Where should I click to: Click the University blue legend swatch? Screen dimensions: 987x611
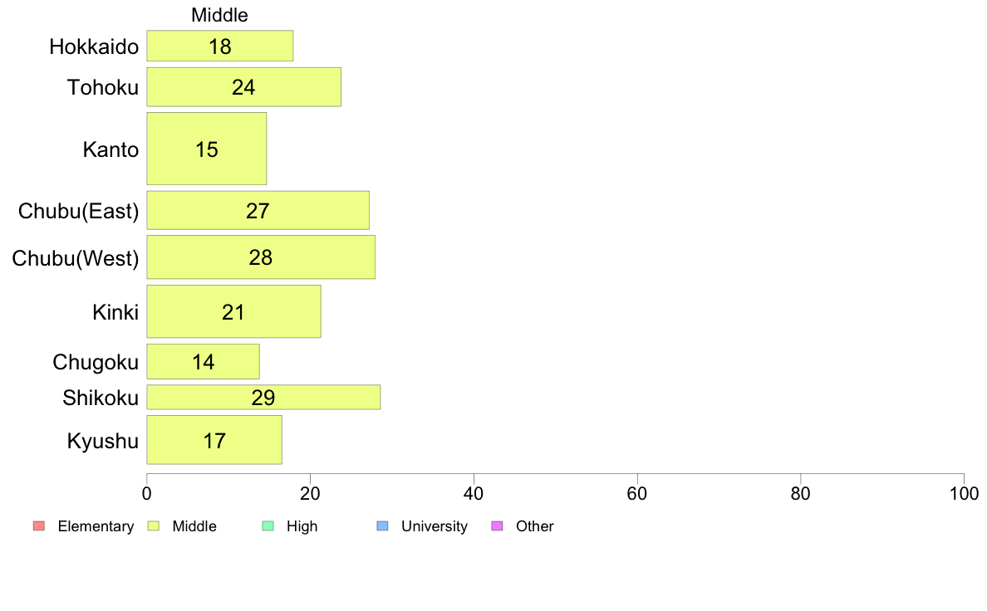[382, 526]
